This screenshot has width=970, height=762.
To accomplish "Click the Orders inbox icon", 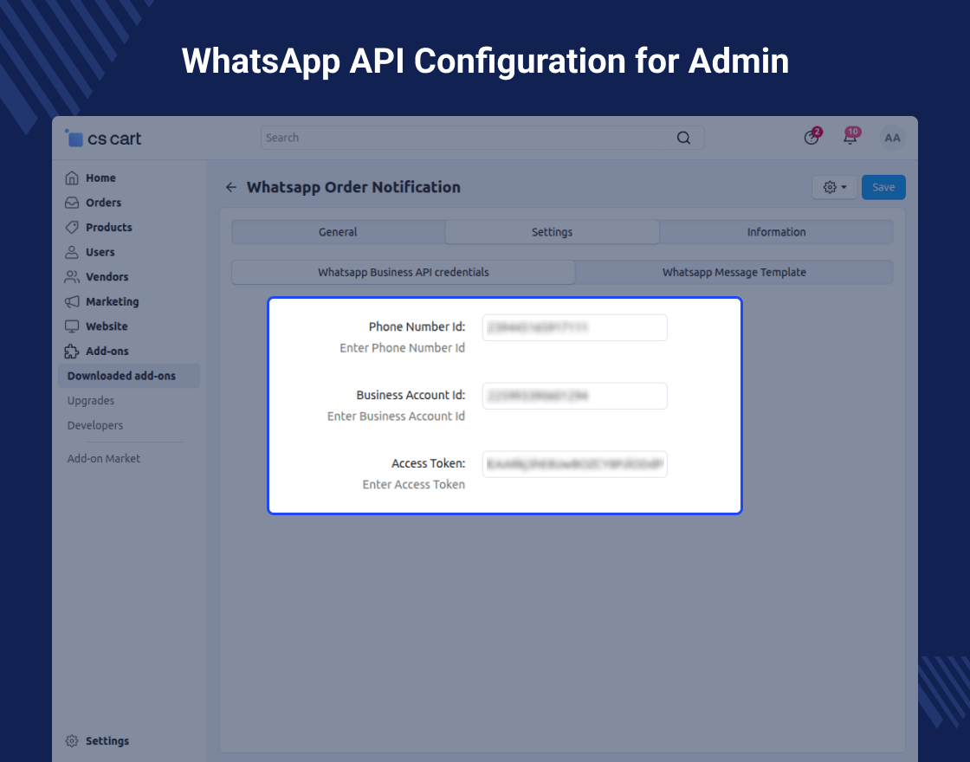I will click(72, 203).
